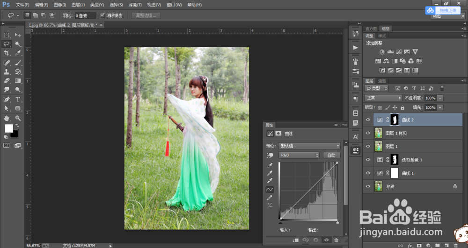
Task: Pick black point eyedropper in Curves
Action: 270,165
